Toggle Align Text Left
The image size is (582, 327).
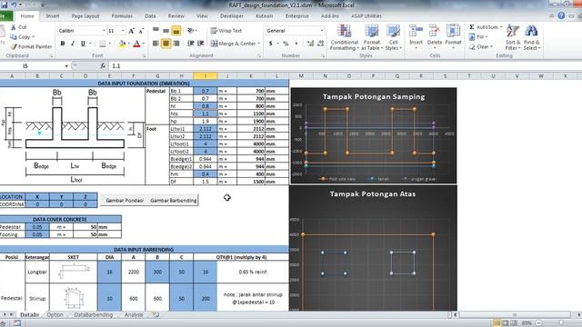[x=156, y=44]
